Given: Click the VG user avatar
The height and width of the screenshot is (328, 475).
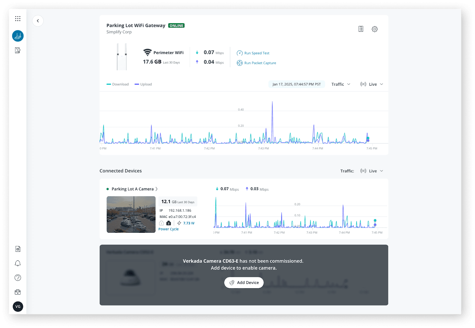Looking at the screenshot, I should 18,306.
